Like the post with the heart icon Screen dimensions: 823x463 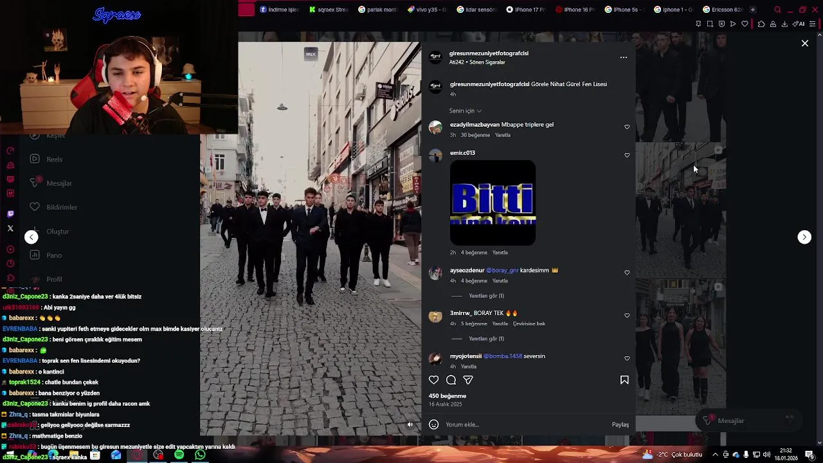(434, 380)
